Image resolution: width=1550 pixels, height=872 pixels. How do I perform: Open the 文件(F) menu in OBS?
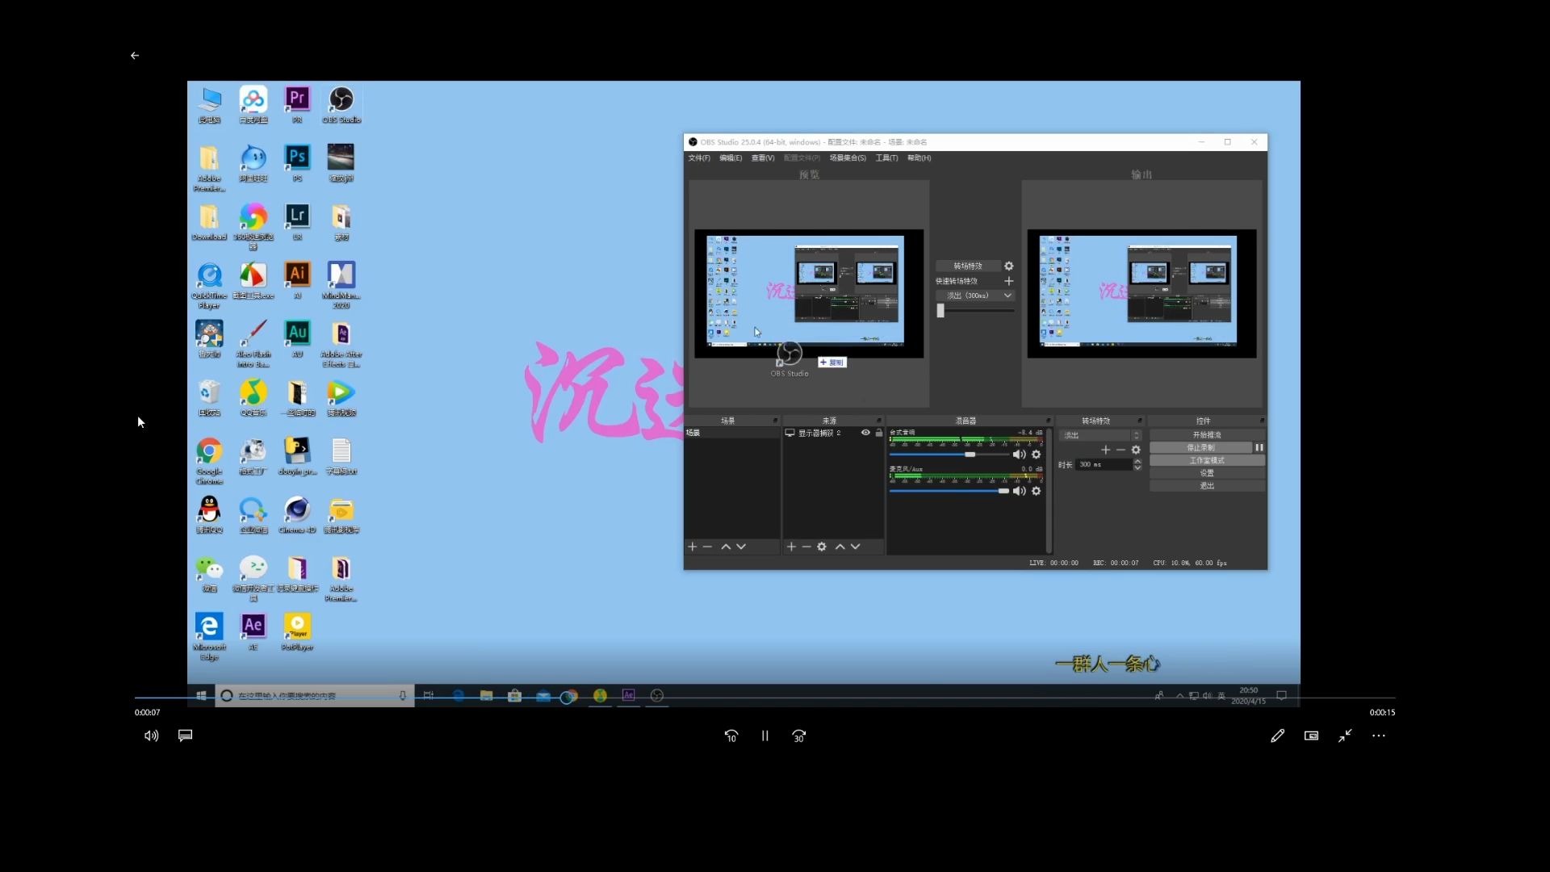698,158
